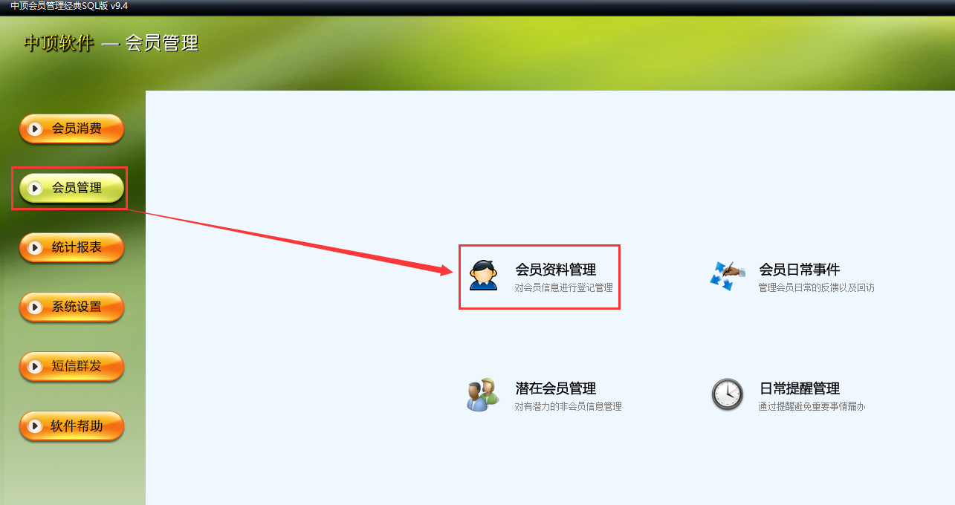This screenshot has height=505, width=955.
Task: Click the play arrow icon on 短信群发
Action: pos(35,366)
